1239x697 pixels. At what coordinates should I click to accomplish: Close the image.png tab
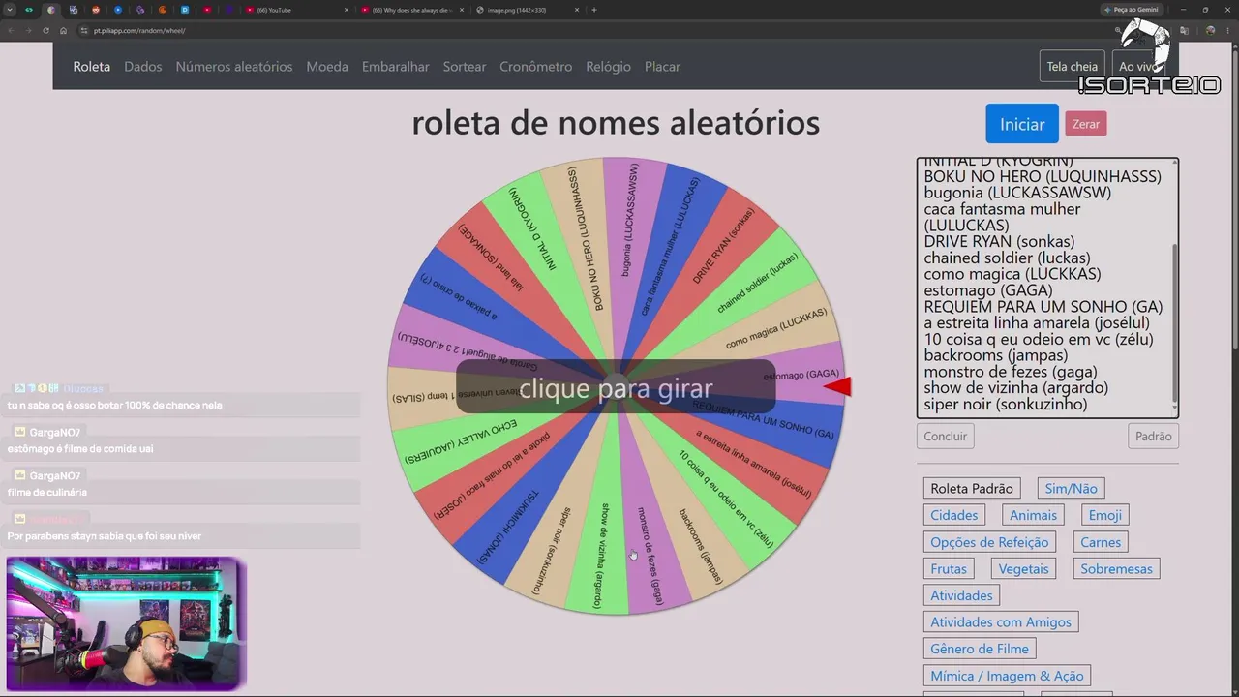(x=577, y=10)
